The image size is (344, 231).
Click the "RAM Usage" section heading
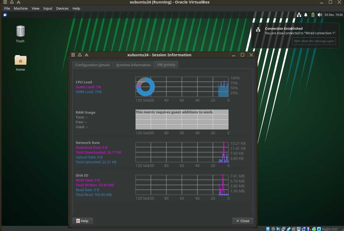[86, 113]
